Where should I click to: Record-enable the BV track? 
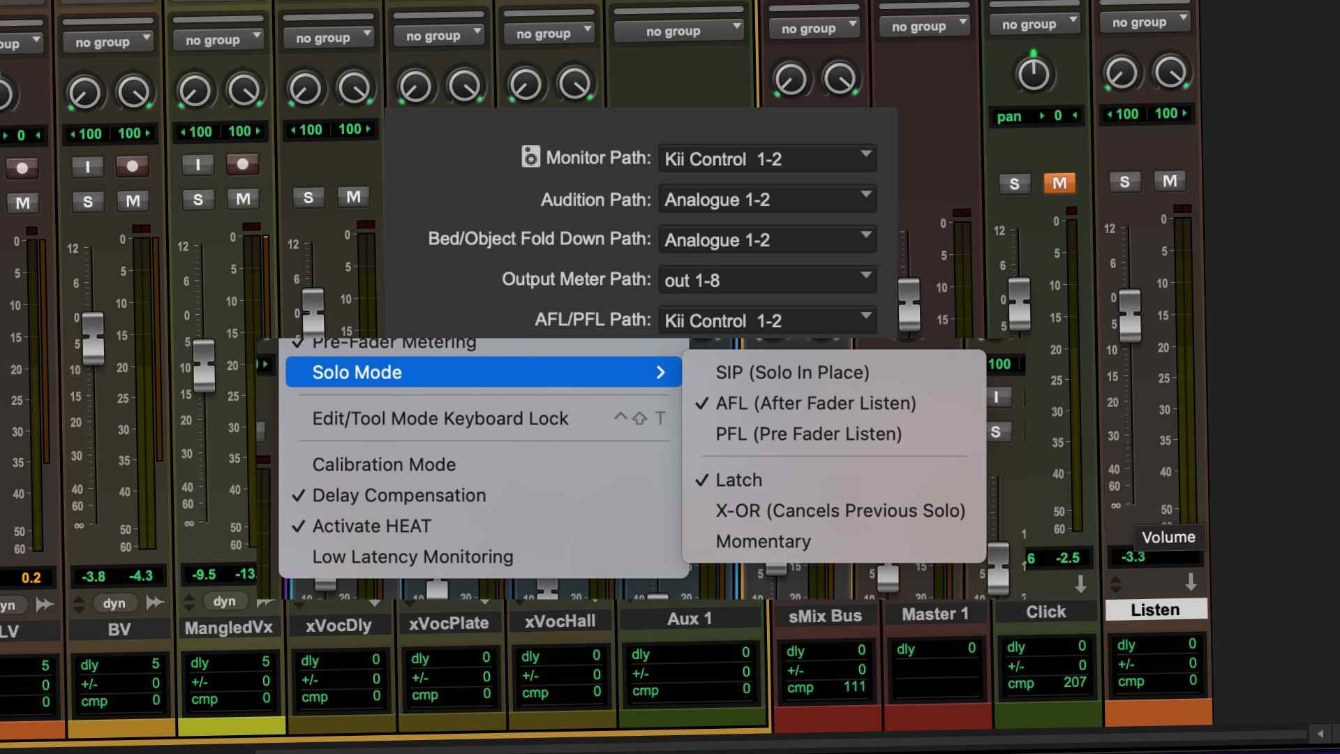point(133,165)
